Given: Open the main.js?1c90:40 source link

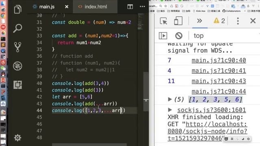Looking at the screenshot, I should (x=219, y=60).
